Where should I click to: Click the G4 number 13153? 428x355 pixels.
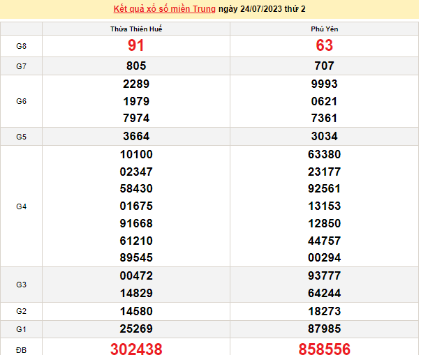point(325,206)
